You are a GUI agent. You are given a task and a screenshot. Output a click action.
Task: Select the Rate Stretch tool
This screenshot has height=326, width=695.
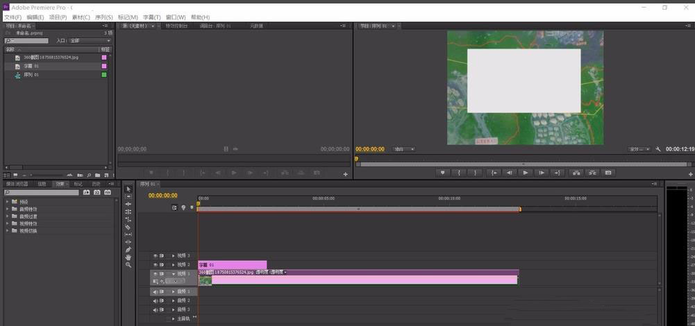128,219
